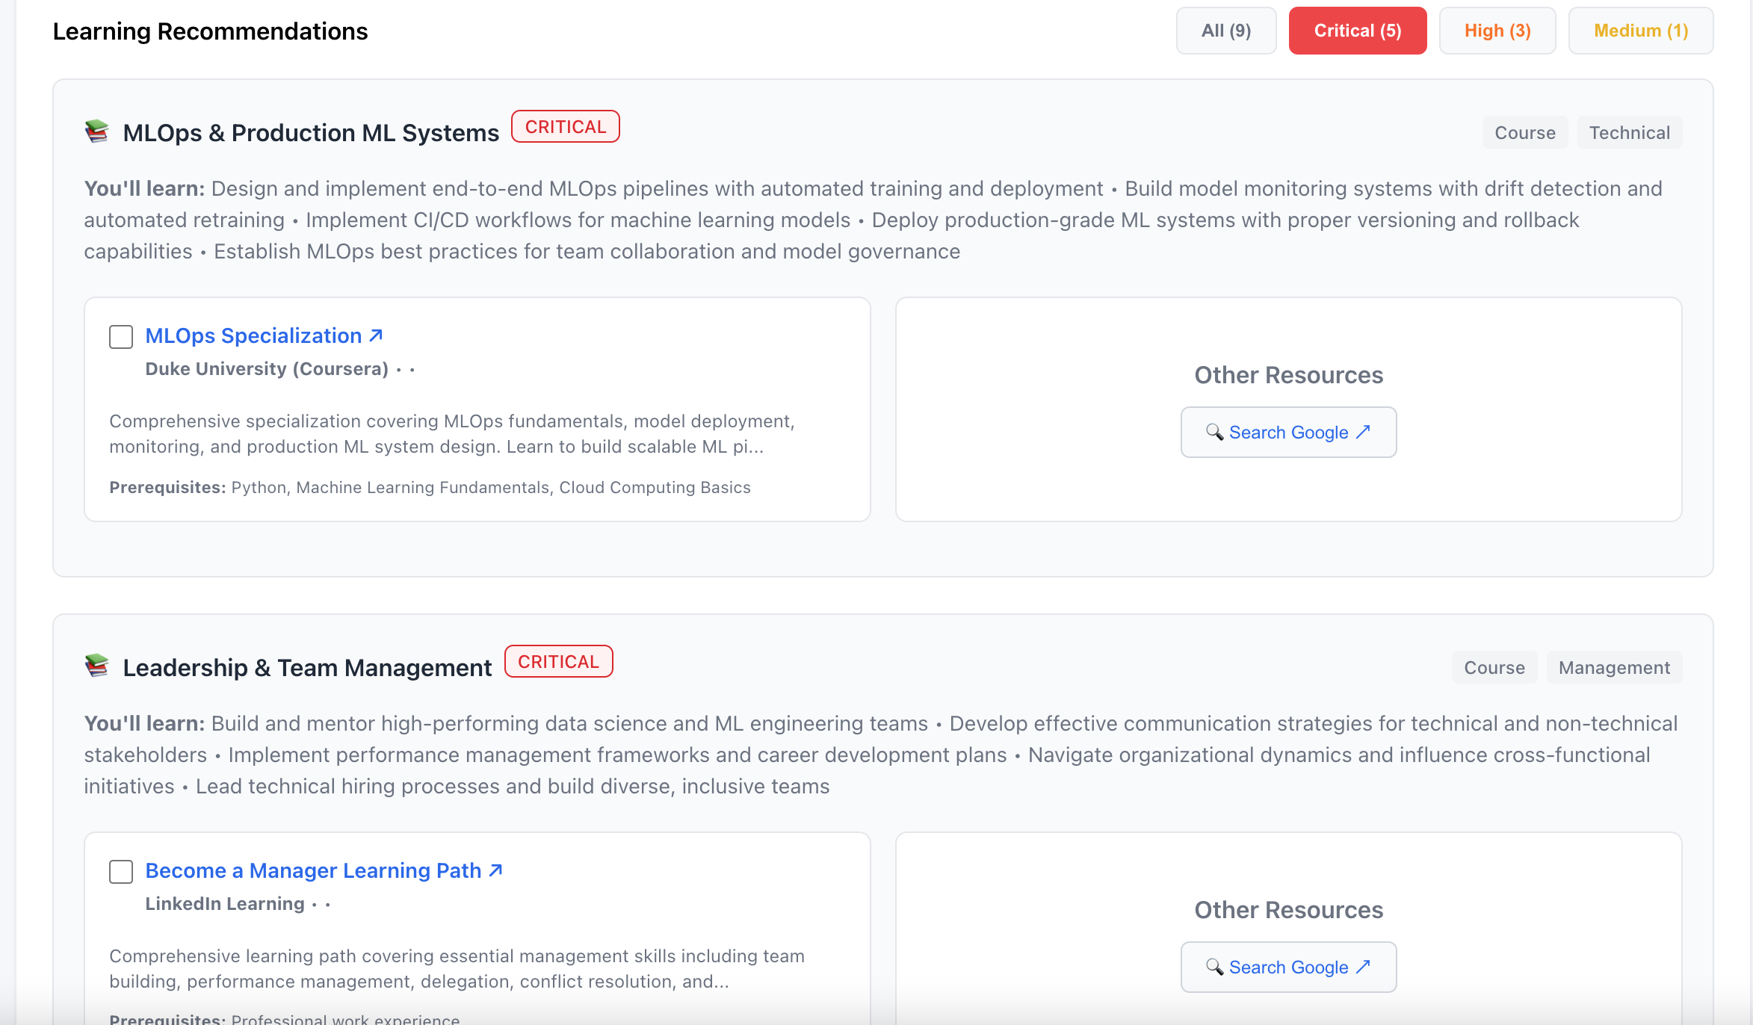Click magnifier icon in second Search Google button
This screenshot has height=1025, width=1753.
coord(1214,967)
